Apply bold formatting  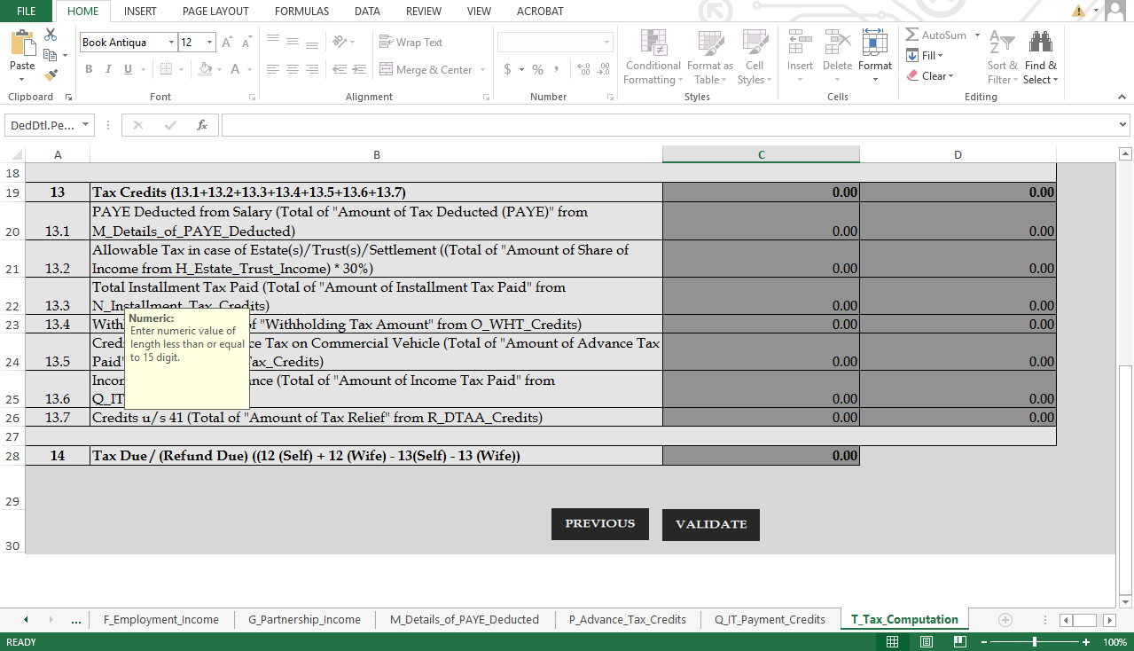pos(88,68)
